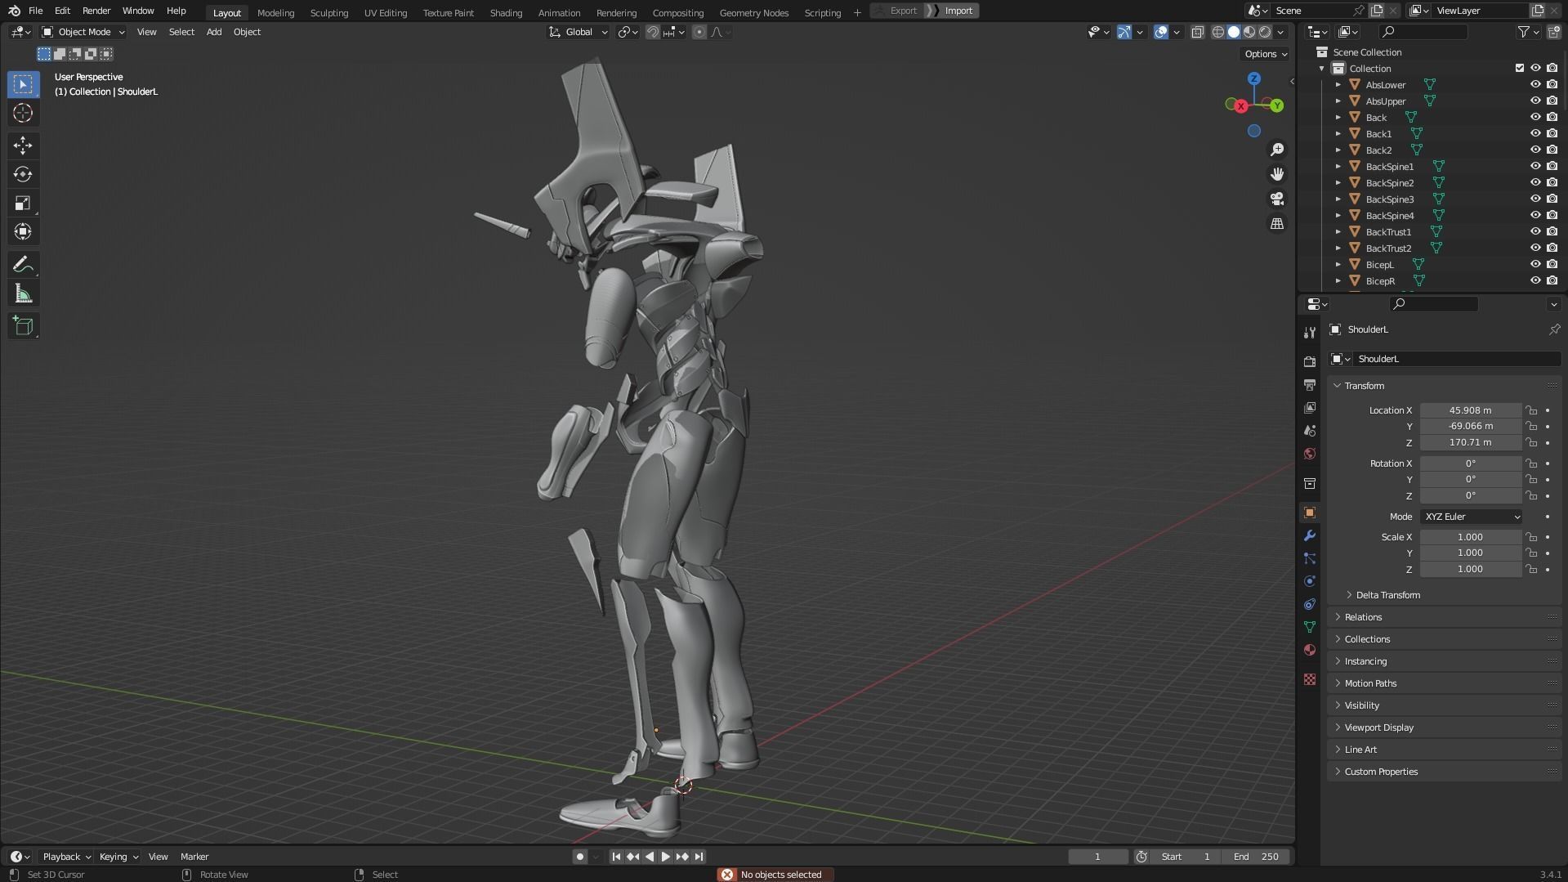Open the World properties tab
The width and height of the screenshot is (1568, 882).
point(1310,454)
